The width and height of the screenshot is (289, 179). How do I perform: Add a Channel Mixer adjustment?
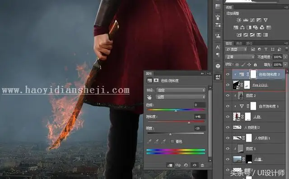tap(262, 27)
